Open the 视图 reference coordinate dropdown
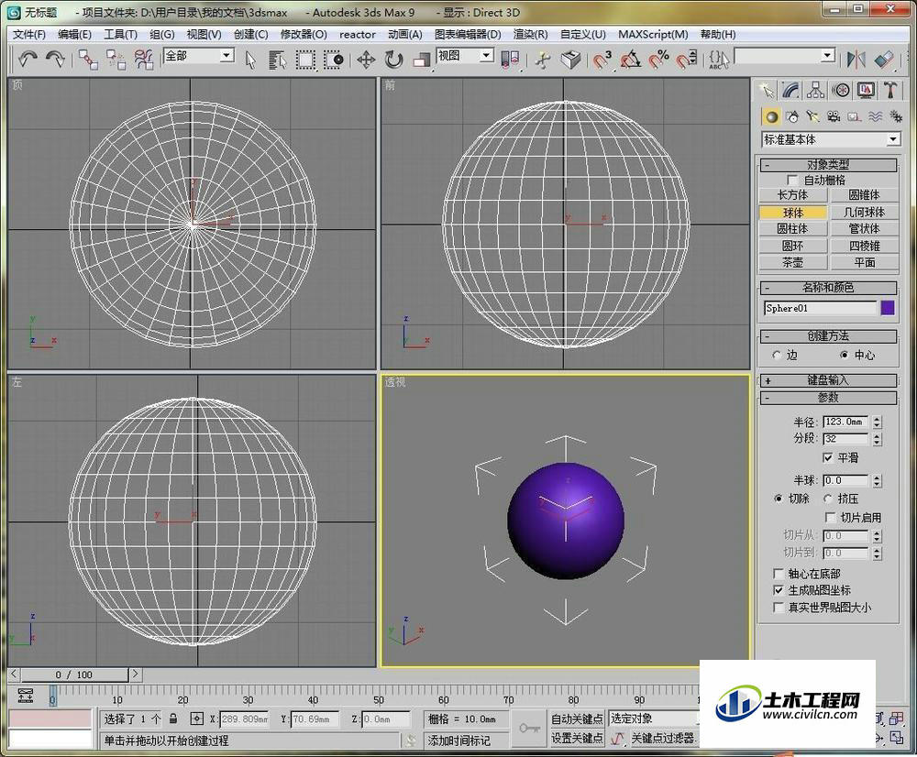Image resolution: width=917 pixels, height=757 pixels. coord(466,56)
